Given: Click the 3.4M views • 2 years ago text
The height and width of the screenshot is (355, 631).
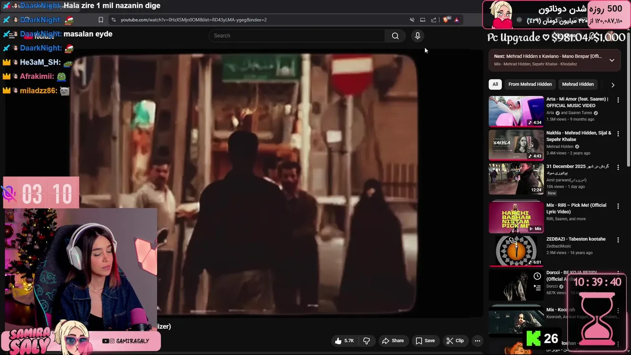Looking at the screenshot, I should 568,153.
